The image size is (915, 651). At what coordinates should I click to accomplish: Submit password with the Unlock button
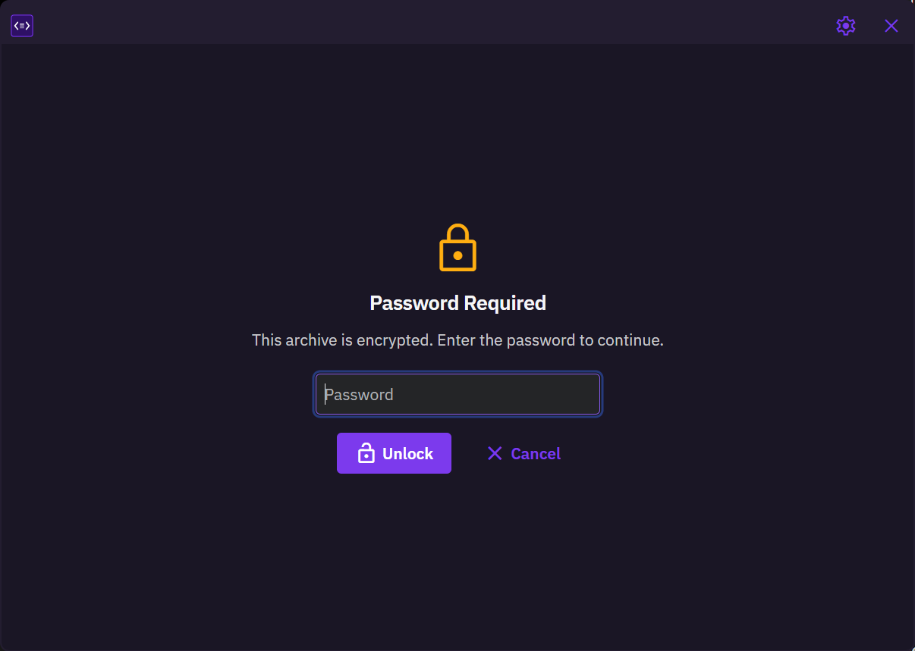[x=394, y=453]
